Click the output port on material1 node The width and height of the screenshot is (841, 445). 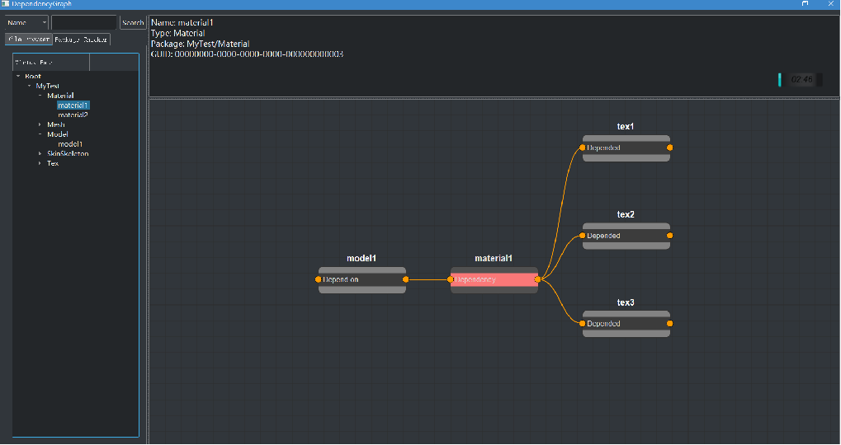tap(537, 279)
